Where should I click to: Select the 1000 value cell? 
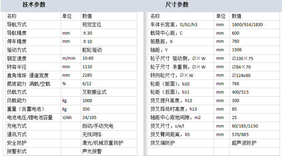(x=109, y=100)
